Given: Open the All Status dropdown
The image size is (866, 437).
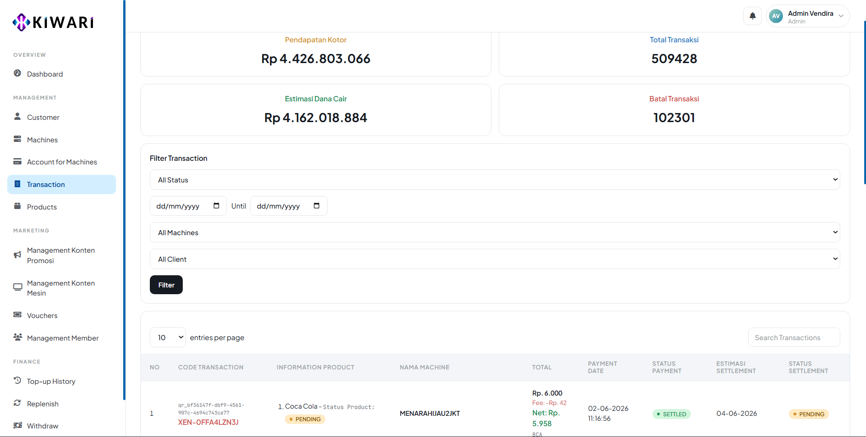Looking at the screenshot, I should click(495, 180).
